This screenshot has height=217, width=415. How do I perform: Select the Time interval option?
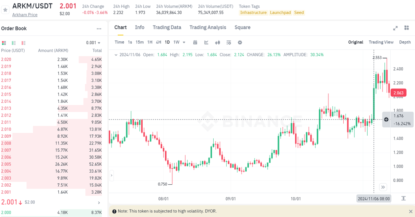(x=119, y=42)
